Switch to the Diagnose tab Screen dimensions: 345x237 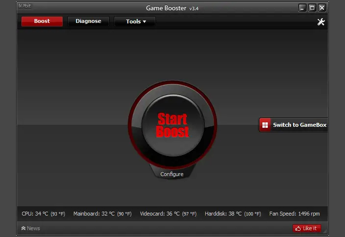pos(88,21)
